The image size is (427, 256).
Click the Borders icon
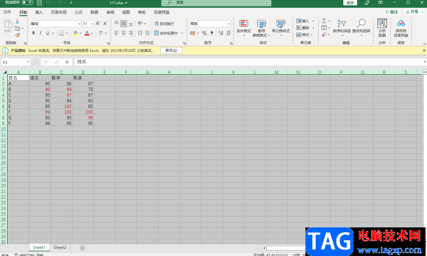61,33
